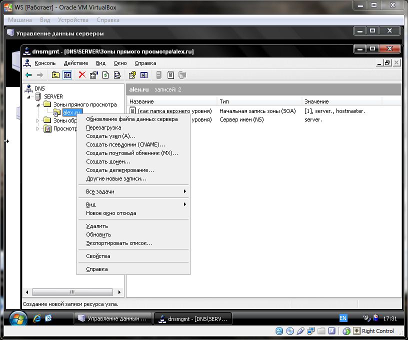Collapse the Зоны прямого просмотра node
Viewport: 408px width, 340px height.
38,105
